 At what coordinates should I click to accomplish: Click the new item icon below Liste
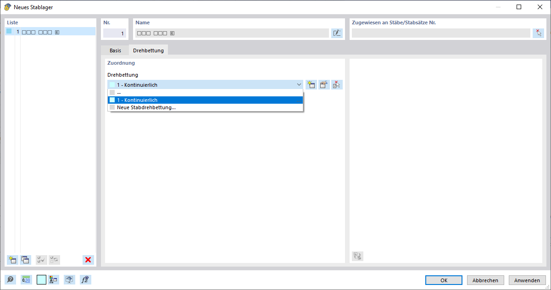pyautogui.click(x=12, y=260)
